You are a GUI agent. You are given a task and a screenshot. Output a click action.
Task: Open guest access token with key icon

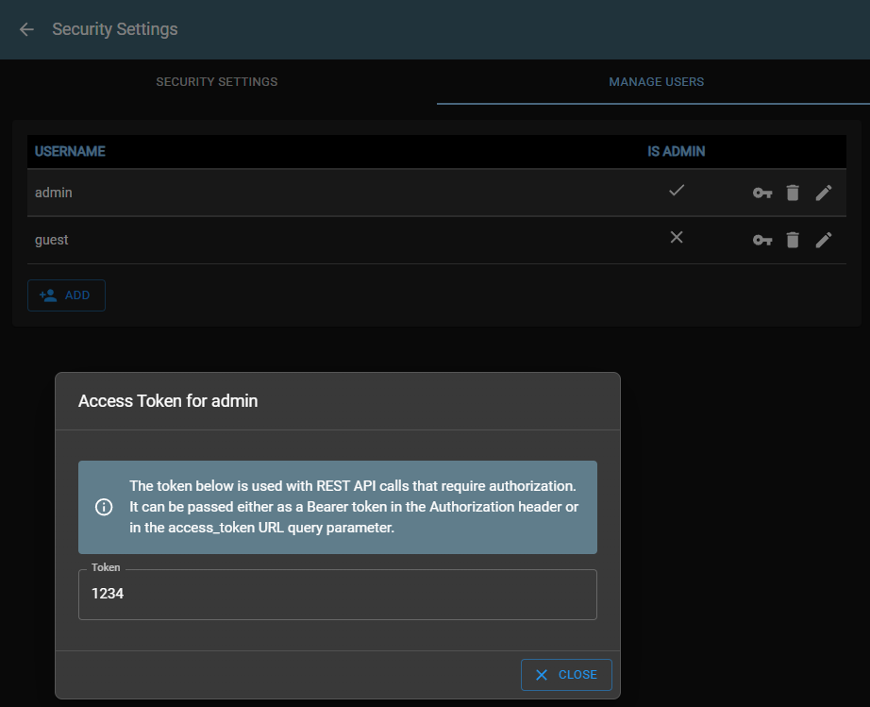pos(762,240)
